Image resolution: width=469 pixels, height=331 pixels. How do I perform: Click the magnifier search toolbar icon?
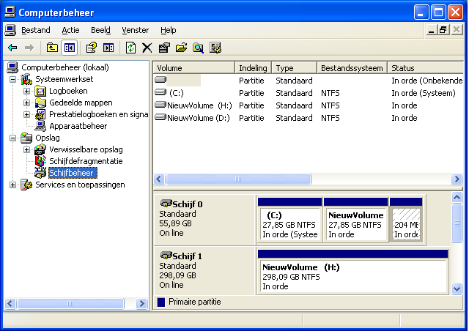coord(198,48)
